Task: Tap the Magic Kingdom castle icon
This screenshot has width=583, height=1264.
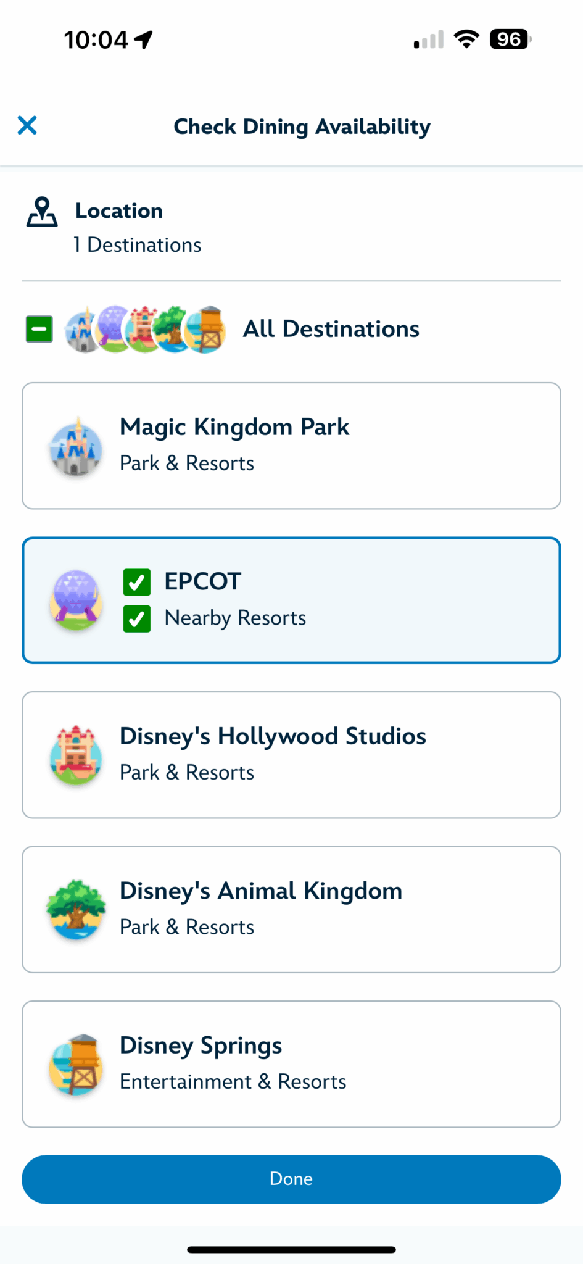Action: (76, 446)
